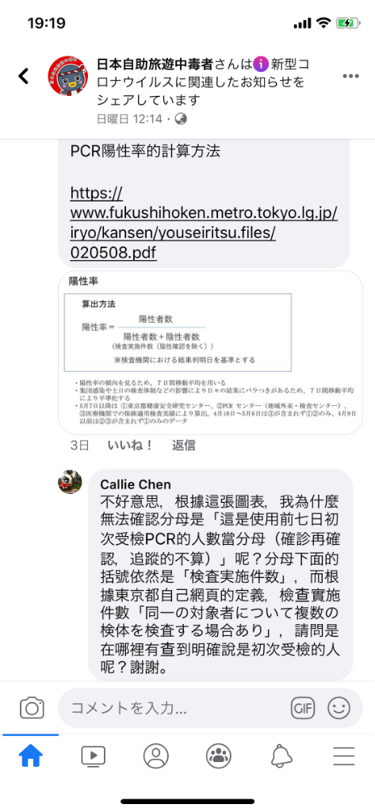The width and height of the screenshot is (375, 812).
Task: Tap the back arrow at top left
Action: coord(24,76)
